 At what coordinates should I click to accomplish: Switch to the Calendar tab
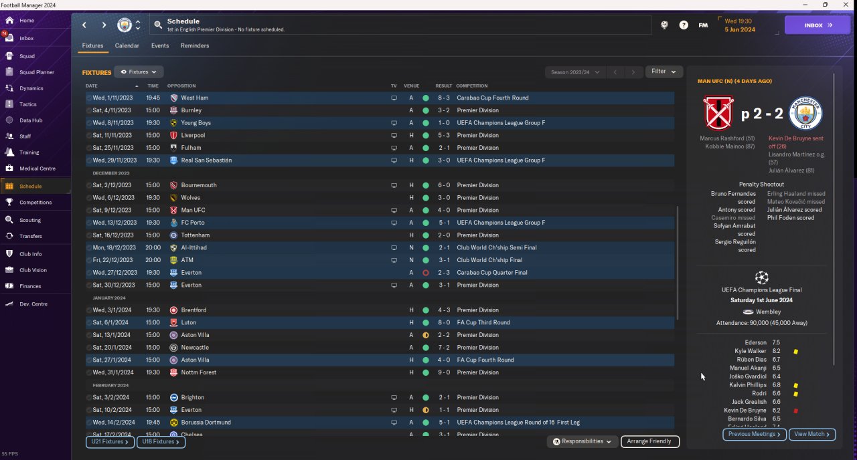[x=127, y=46]
